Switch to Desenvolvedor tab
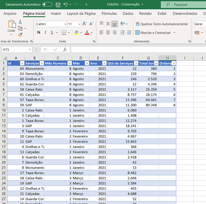Image resolution: width=206 pixels, height=204 pixels. [185, 14]
